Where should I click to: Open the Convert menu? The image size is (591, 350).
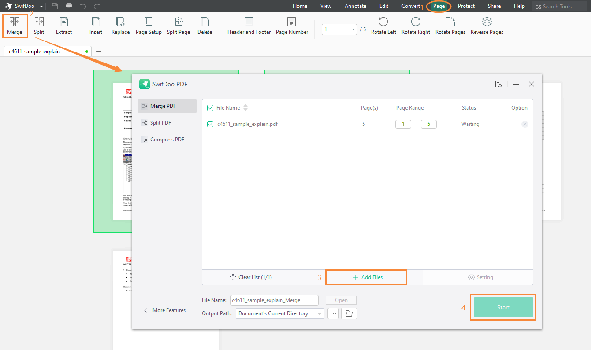coord(411,6)
